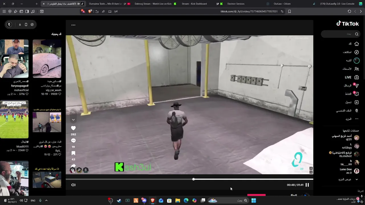Screen dimensions: 365x205
Task: Open the Brave Wallet toolbar icon
Action: [x=21, y=11]
